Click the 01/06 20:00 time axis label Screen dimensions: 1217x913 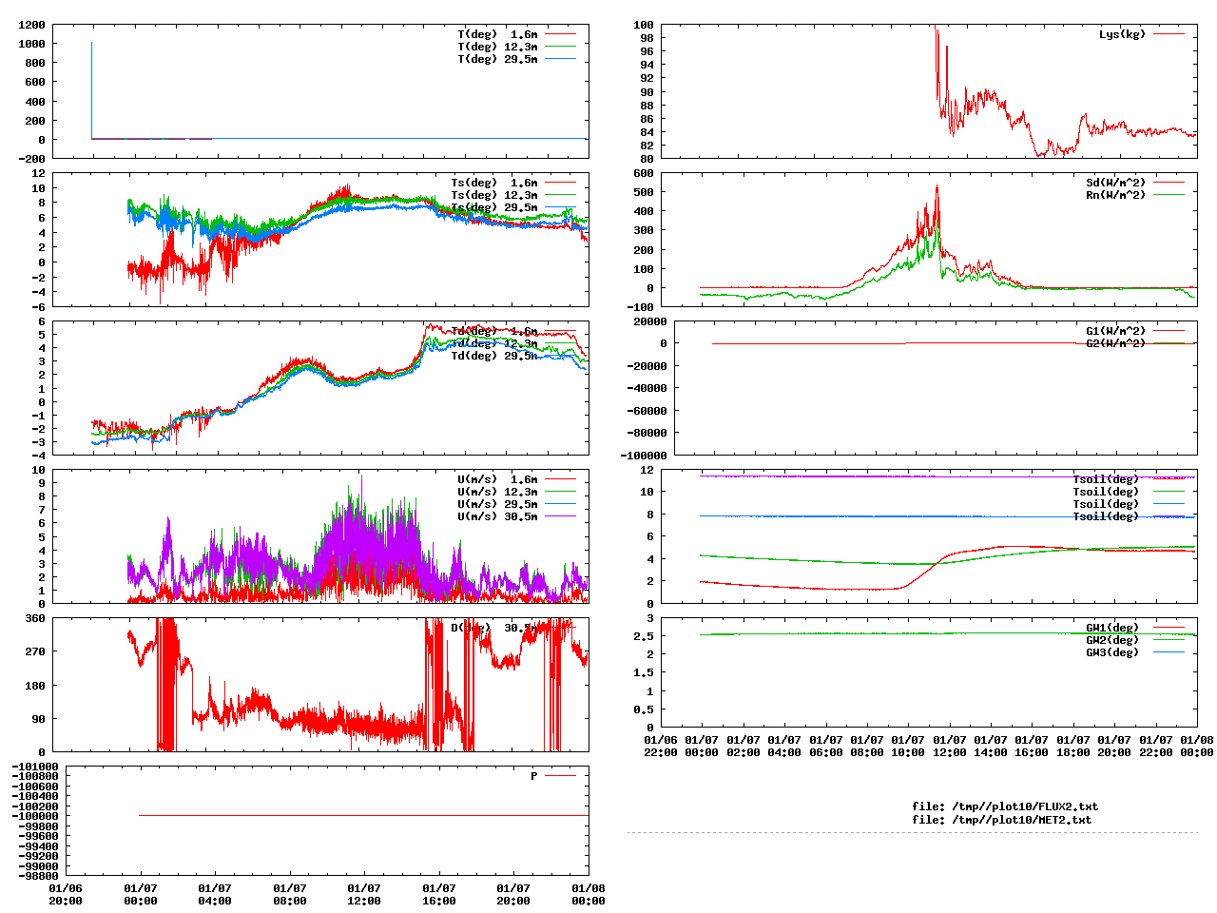click(x=66, y=894)
